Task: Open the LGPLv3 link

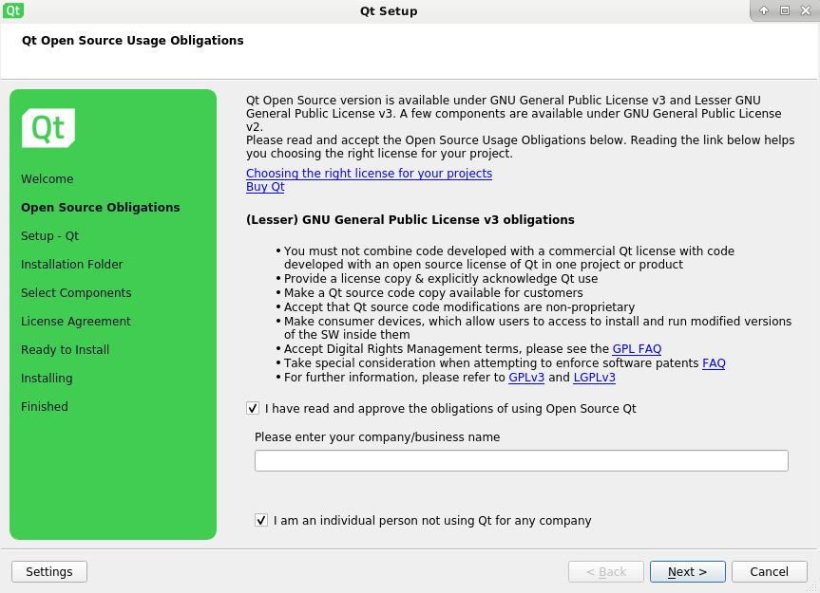Action: click(595, 378)
